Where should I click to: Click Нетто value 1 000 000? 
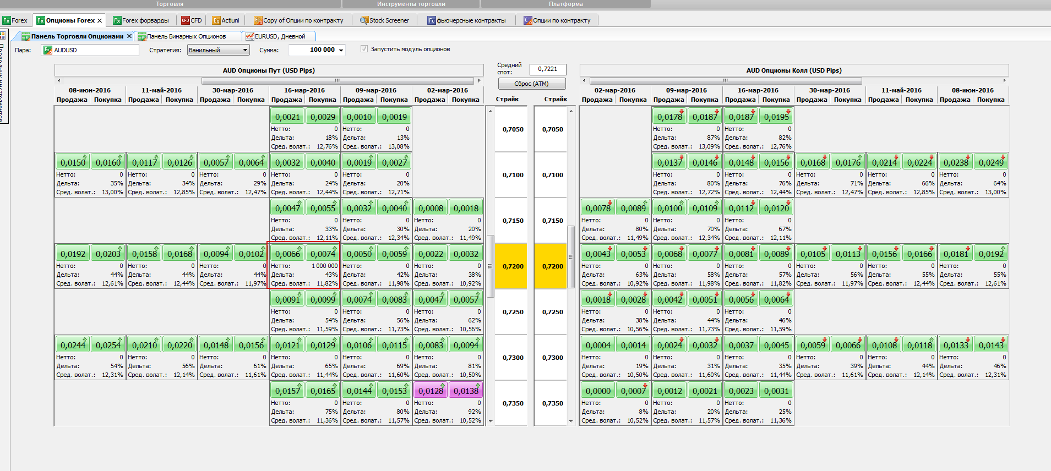coord(325,266)
